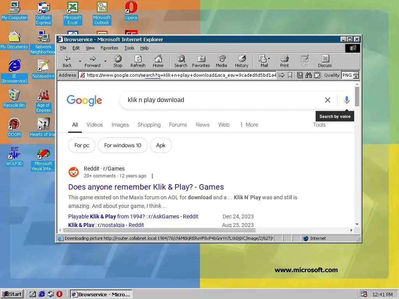Open the Notepad++ desktop shortcut
The image size is (399, 299).
pyautogui.click(x=43, y=69)
